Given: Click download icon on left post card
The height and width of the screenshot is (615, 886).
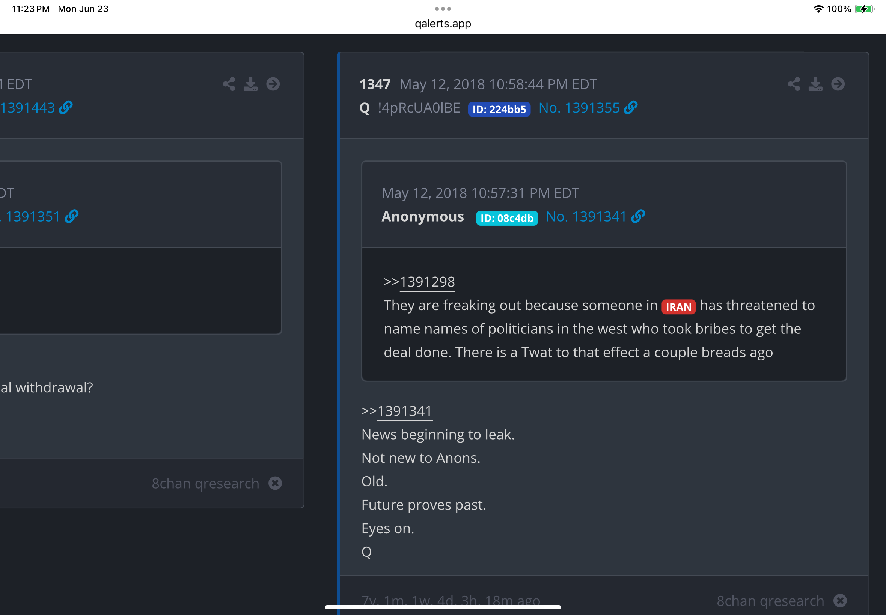Looking at the screenshot, I should pyautogui.click(x=251, y=84).
